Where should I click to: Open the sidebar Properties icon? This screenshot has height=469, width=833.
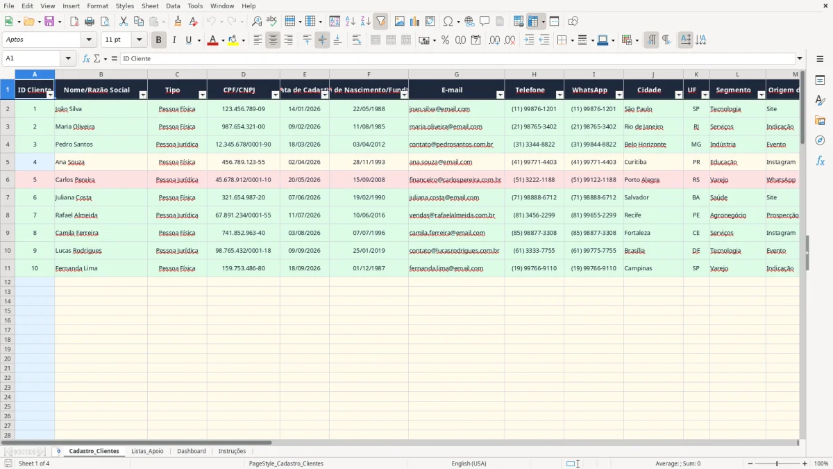tap(820, 80)
